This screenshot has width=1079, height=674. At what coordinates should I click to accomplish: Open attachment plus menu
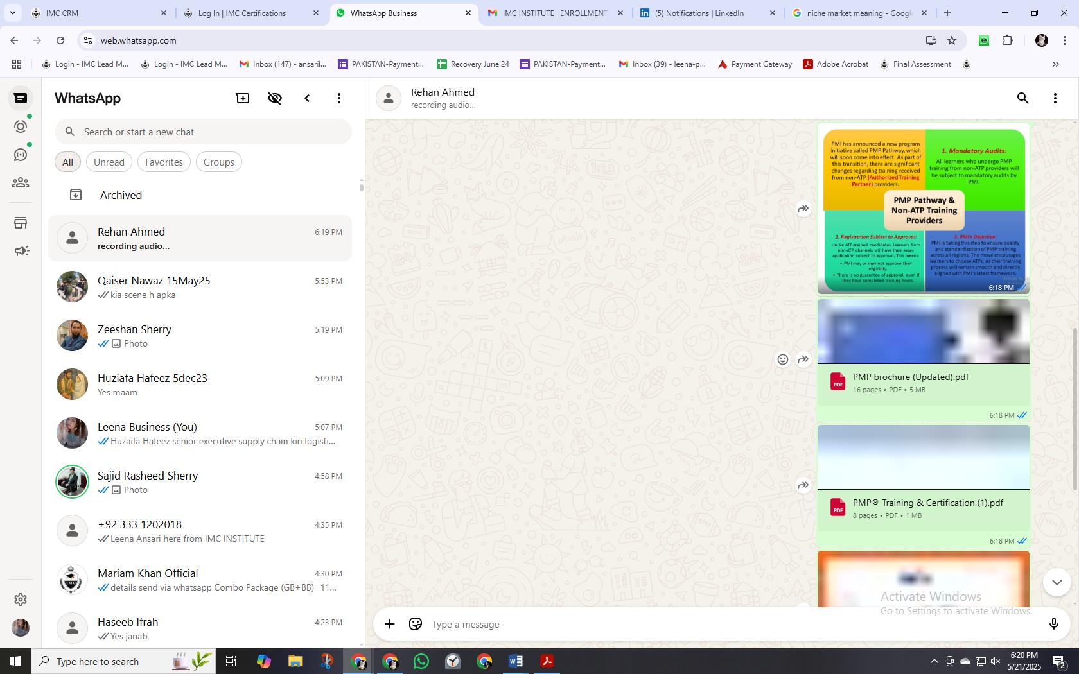tap(390, 624)
